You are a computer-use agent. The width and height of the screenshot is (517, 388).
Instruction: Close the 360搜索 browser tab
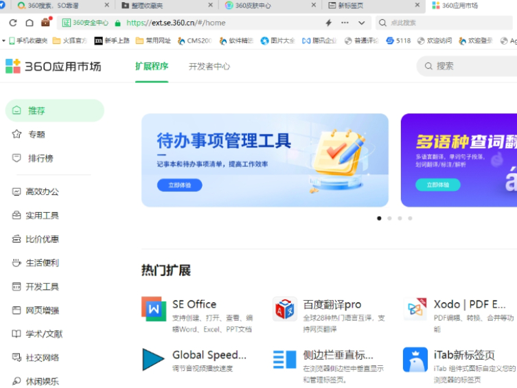point(107,5)
